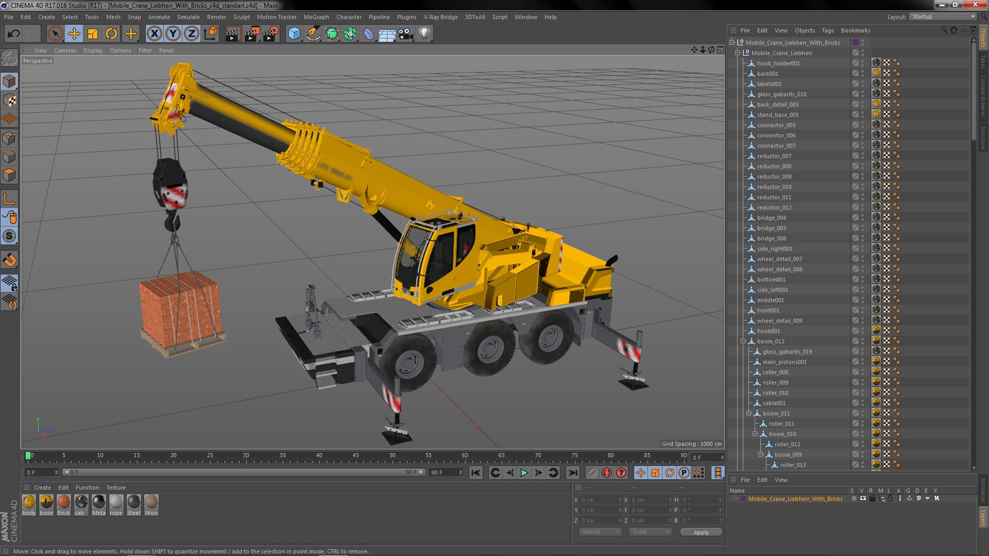This screenshot has height=556, width=989.
Task: Open the V-Ray Bridge menu
Action: (440, 17)
